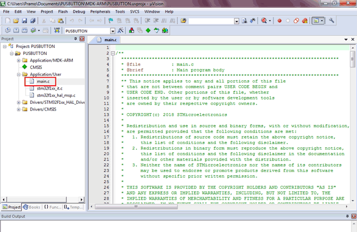Screen dimensions: 357x232
Task: Open Options for Target wand icon
Action: tap(120, 30)
